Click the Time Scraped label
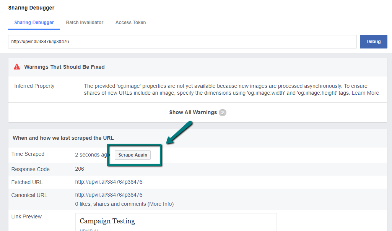This screenshot has height=231, width=392. pyautogui.click(x=28, y=154)
